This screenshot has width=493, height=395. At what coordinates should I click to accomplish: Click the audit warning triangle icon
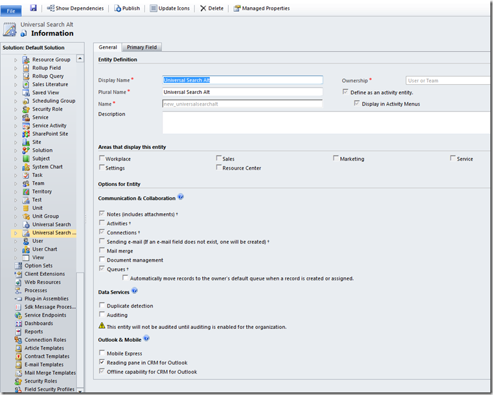pyautogui.click(x=102, y=326)
